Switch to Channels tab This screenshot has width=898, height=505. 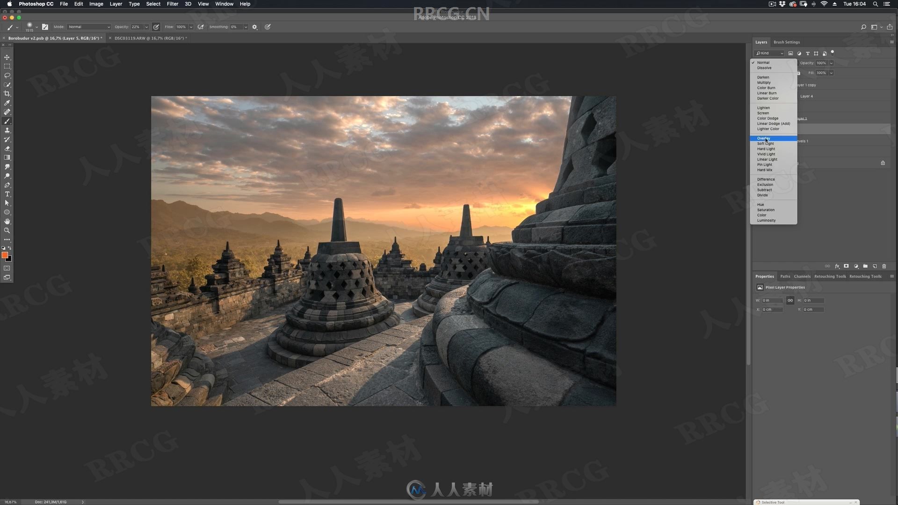tap(803, 275)
